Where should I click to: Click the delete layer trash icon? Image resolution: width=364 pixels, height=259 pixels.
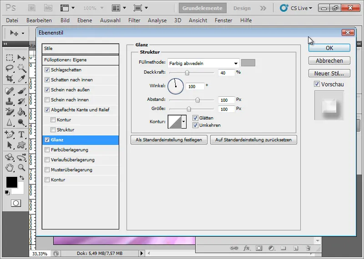(x=308, y=248)
